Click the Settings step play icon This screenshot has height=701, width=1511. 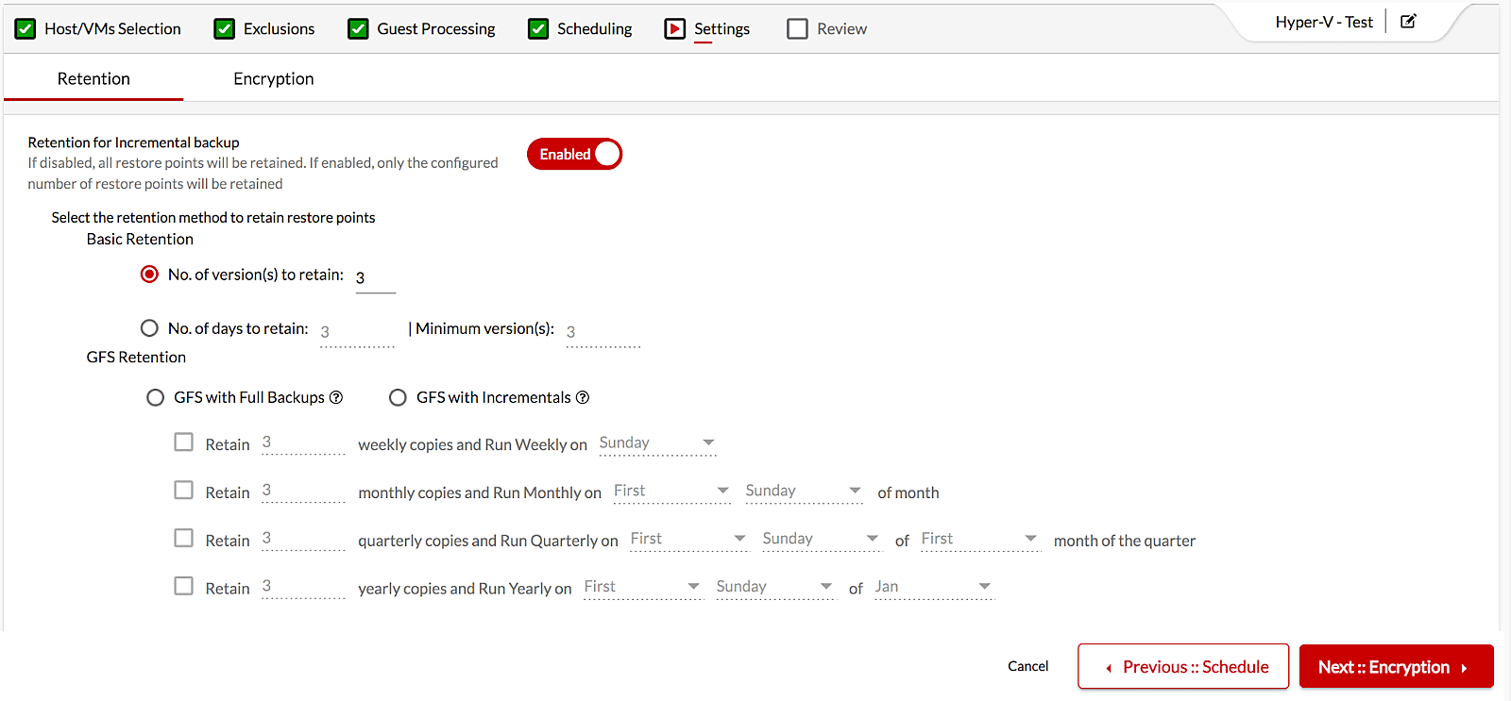[675, 29]
